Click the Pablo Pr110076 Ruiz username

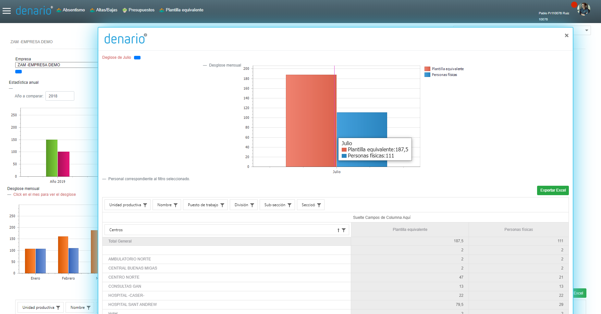[x=554, y=13]
